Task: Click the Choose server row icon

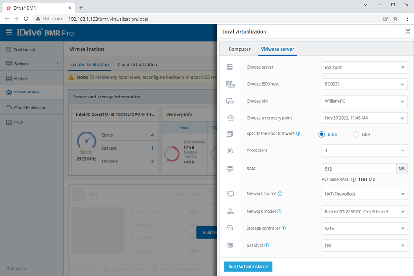Action: pyautogui.click(x=230, y=67)
